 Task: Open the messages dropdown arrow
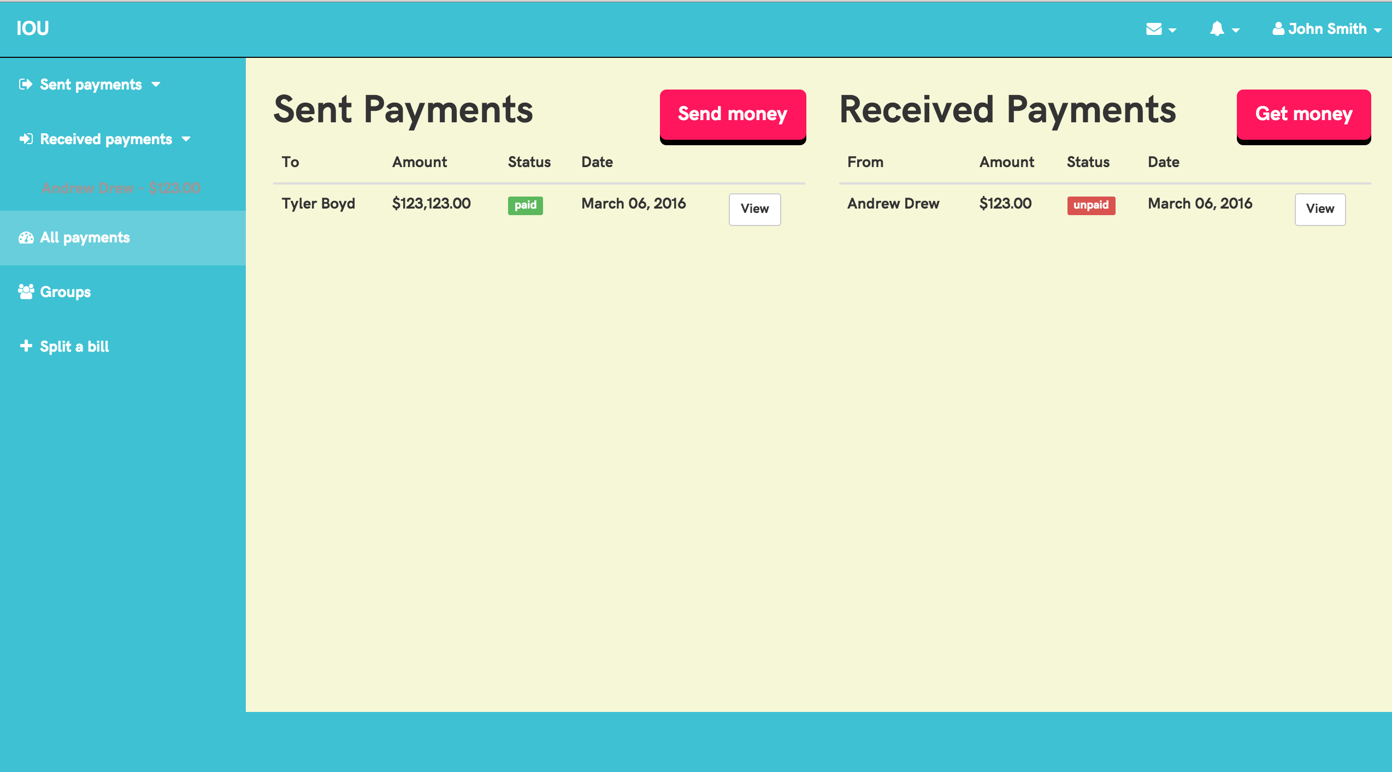[x=1172, y=31]
